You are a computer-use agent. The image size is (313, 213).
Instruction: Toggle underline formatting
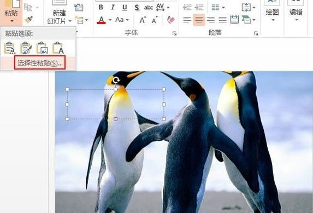[125, 8]
